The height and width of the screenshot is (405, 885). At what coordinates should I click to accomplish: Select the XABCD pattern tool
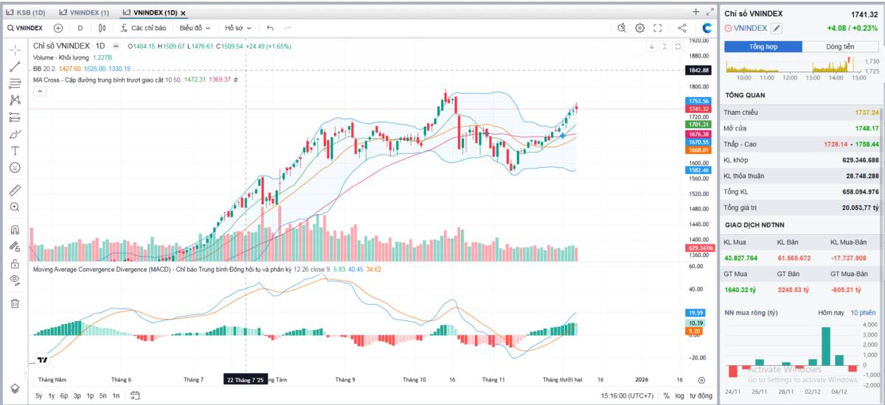15,100
